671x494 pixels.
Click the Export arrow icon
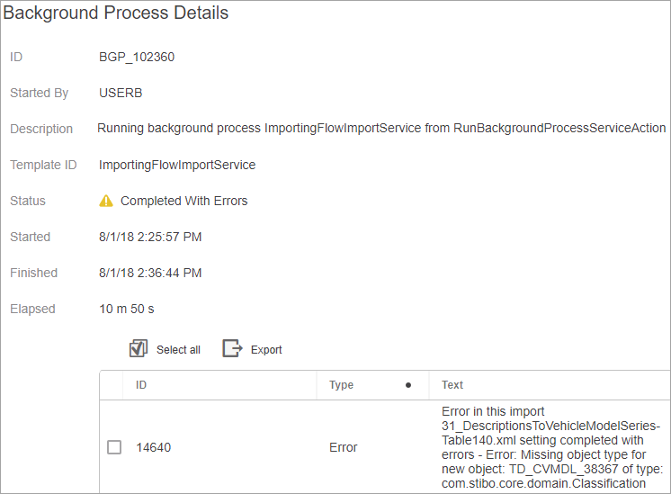(232, 349)
